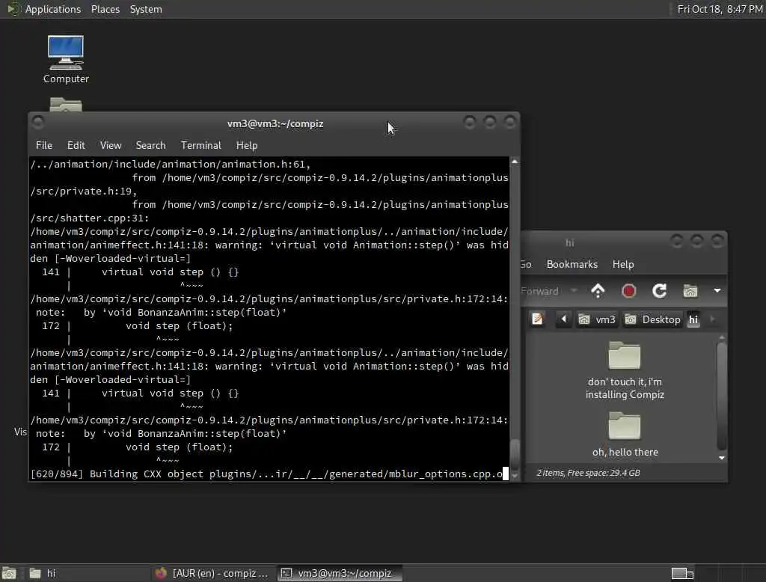Select the partially hidden folder desktop icon

click(66, 105)
